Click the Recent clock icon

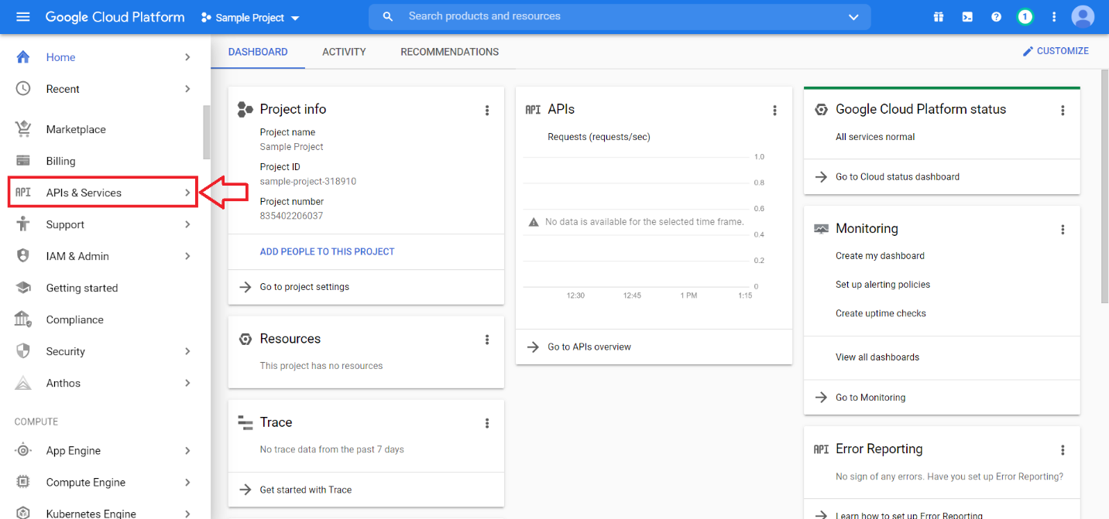[x=23, y=89]
